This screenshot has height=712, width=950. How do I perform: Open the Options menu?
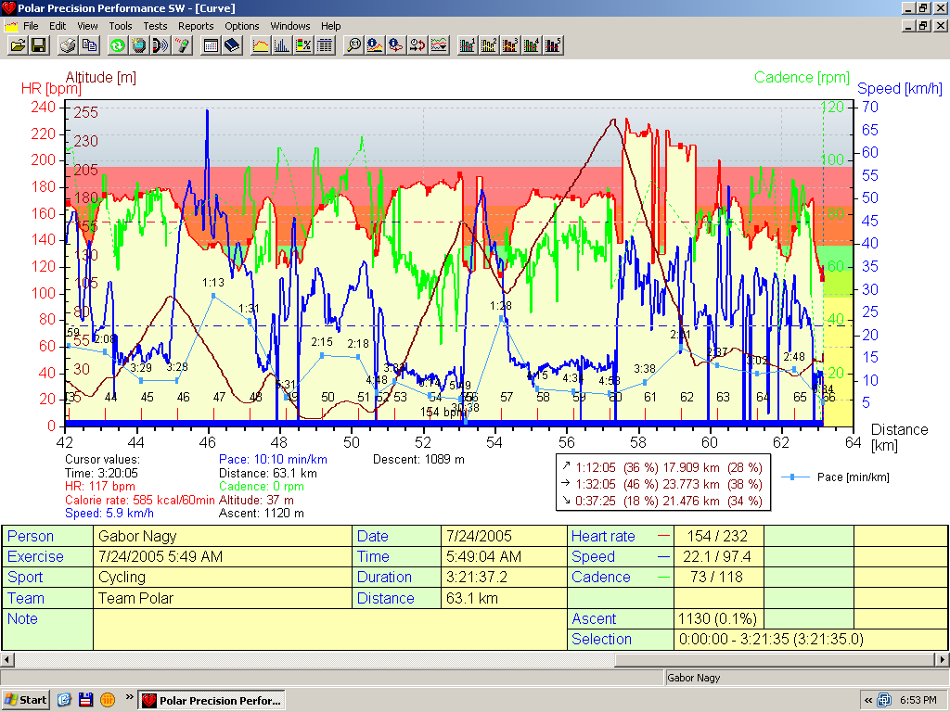coord(242,26)
